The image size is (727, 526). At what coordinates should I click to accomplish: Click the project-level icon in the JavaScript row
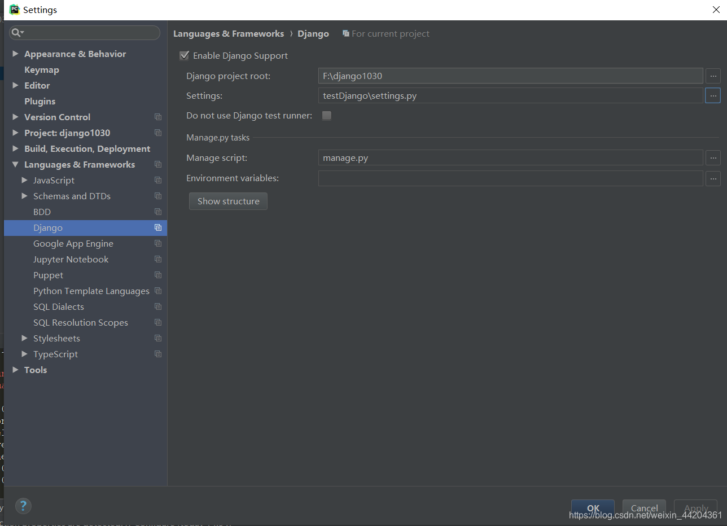(x=158, y=180)
